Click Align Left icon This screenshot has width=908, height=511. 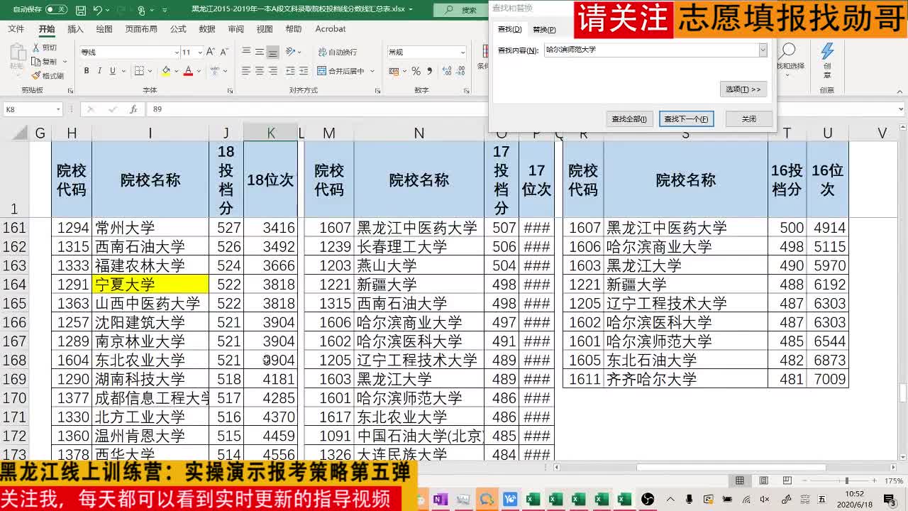point(246,71)
